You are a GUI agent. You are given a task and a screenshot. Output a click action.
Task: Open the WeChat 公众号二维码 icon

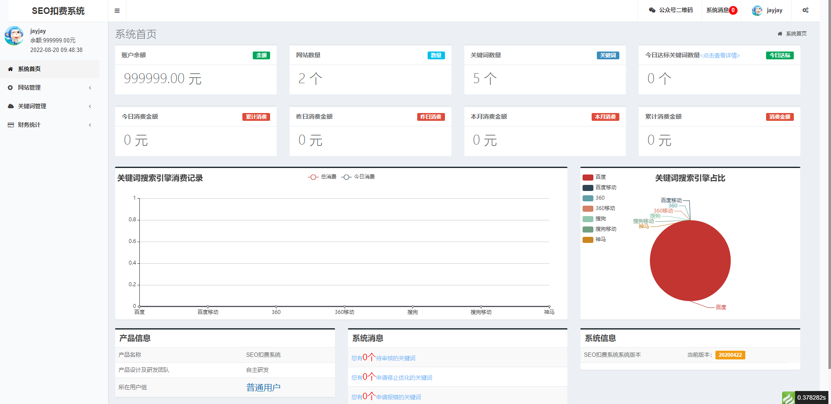tap(652, 10)
